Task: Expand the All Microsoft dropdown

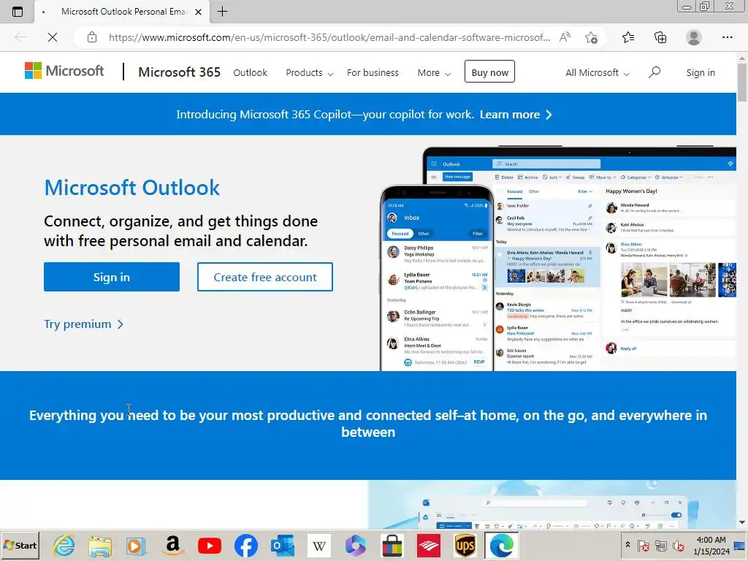Action: (x=598, y=72)
